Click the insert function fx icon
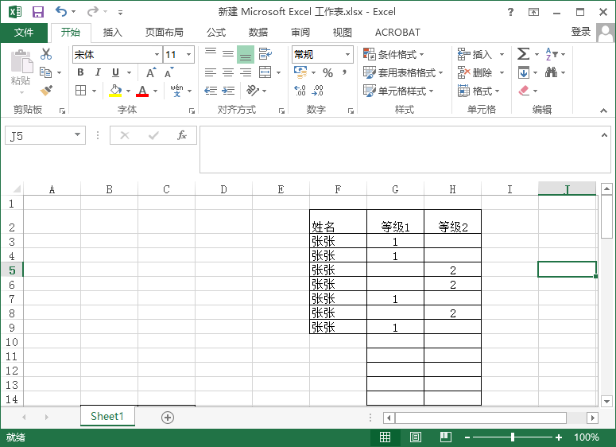 [181, 135]
